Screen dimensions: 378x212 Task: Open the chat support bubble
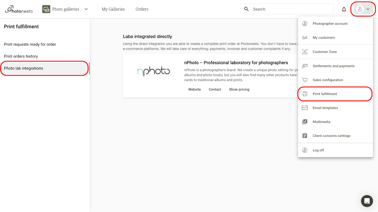[x=367, y=201]
